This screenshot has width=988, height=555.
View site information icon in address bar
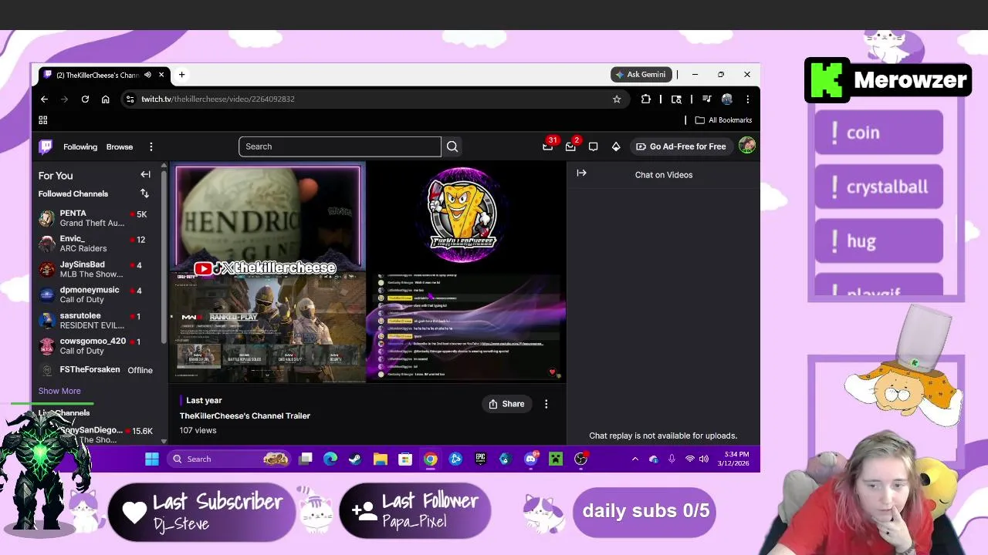(130, 99)
